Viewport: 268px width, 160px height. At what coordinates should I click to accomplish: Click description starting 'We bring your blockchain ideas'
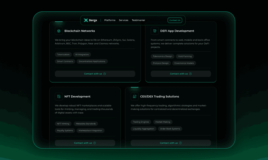pyautogui.click(x=95, y=42)
